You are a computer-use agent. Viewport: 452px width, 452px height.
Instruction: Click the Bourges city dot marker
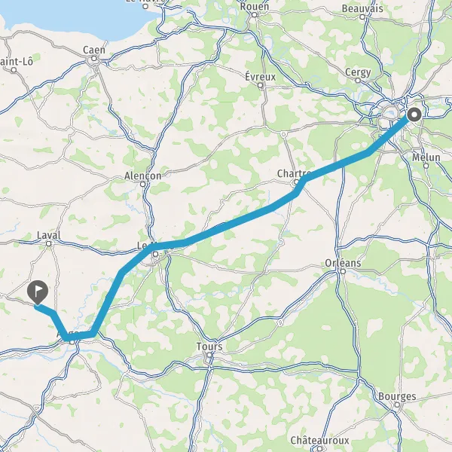click(397, 405)
